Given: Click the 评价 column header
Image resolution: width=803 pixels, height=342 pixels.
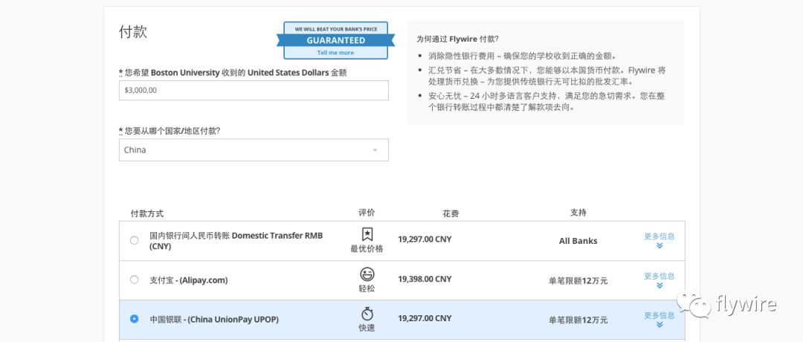Looking at the screenshot, I should [367, 213].
